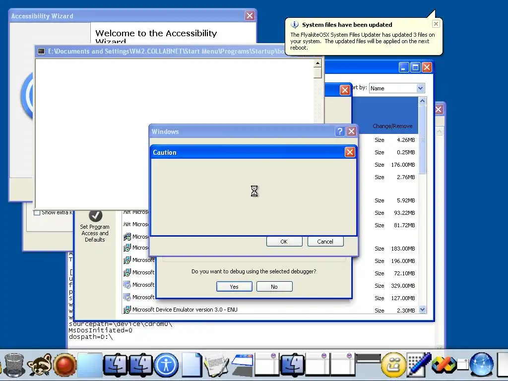Close the Accessibility Wizard window

click(x=250, y=15)
